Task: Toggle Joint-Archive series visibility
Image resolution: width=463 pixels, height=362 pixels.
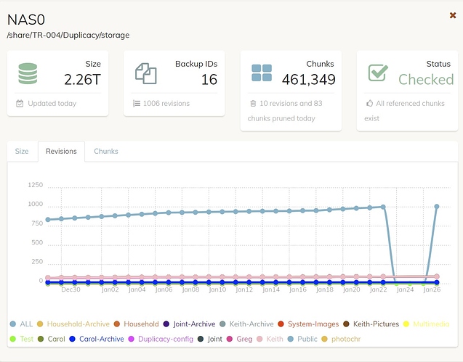Action: tap(189, 324)
